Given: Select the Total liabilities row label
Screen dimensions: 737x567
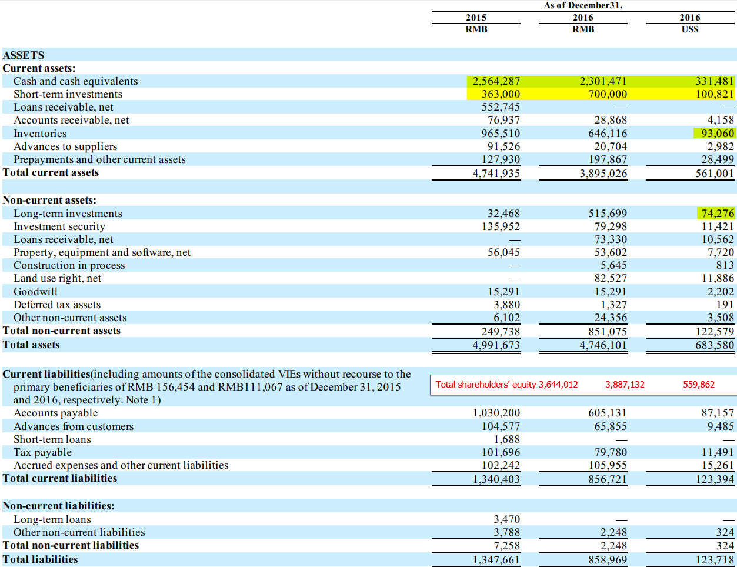Looking at the screenshot, I should [x=40, y=559].
